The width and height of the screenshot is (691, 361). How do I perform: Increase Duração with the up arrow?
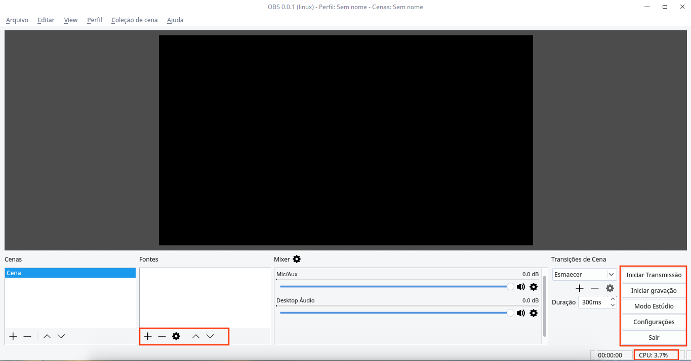click(613, 299)
